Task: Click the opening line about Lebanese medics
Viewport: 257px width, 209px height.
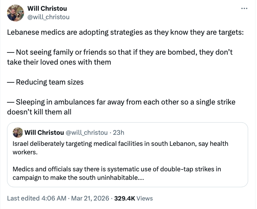Action: pos(126,32)
